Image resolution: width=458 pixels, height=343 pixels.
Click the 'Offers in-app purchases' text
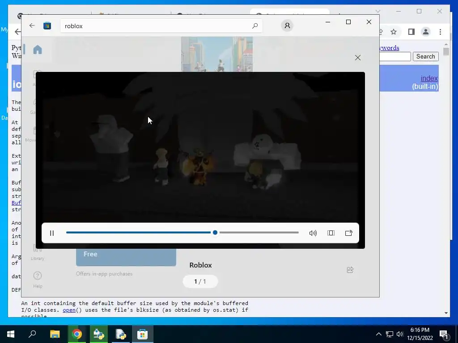coord(104,274)
